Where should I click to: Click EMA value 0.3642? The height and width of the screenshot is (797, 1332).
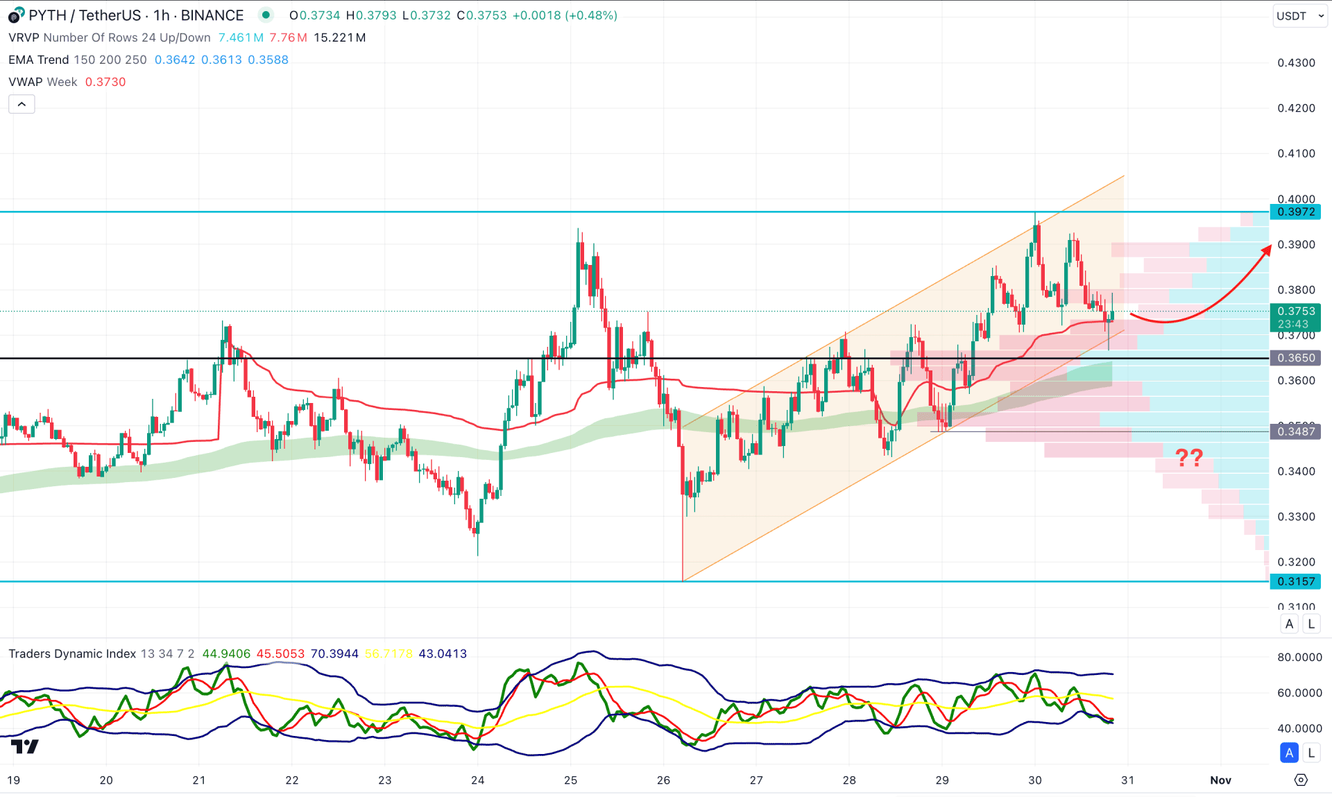point(175,60)
